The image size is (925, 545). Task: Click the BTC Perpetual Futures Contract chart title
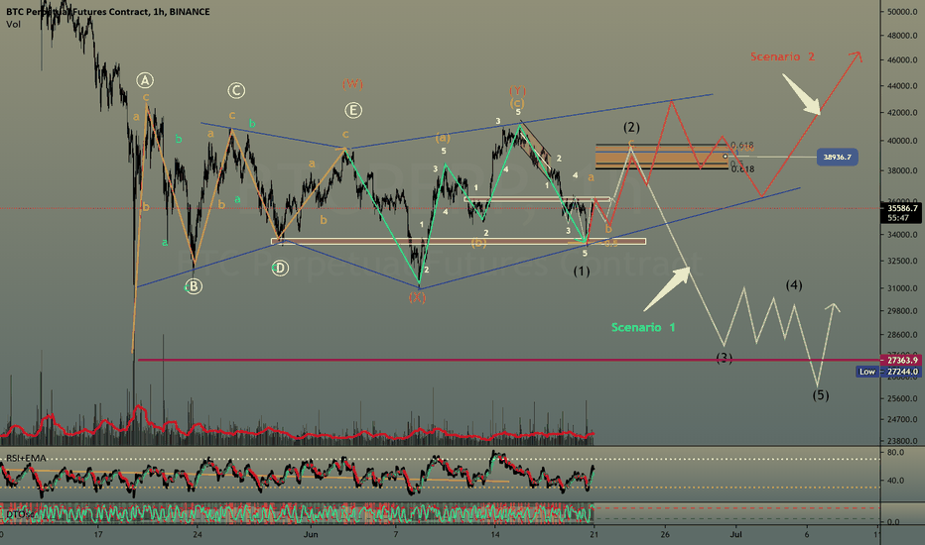pos(107,11)
